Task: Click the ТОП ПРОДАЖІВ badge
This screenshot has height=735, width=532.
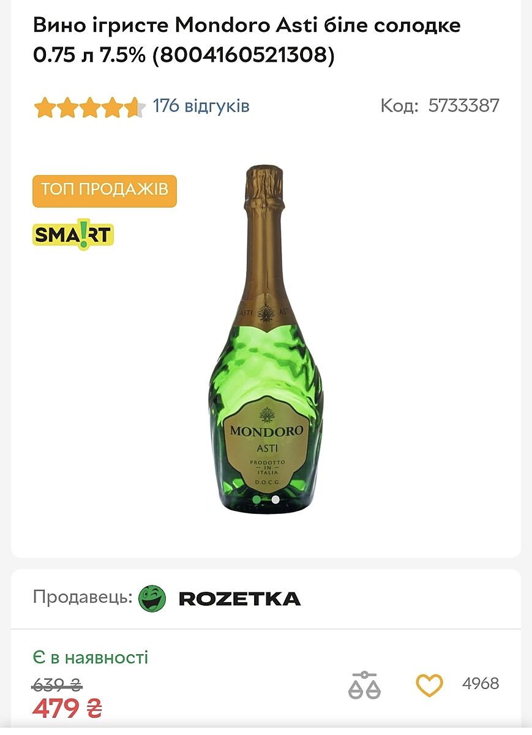Action: (105, 191)
